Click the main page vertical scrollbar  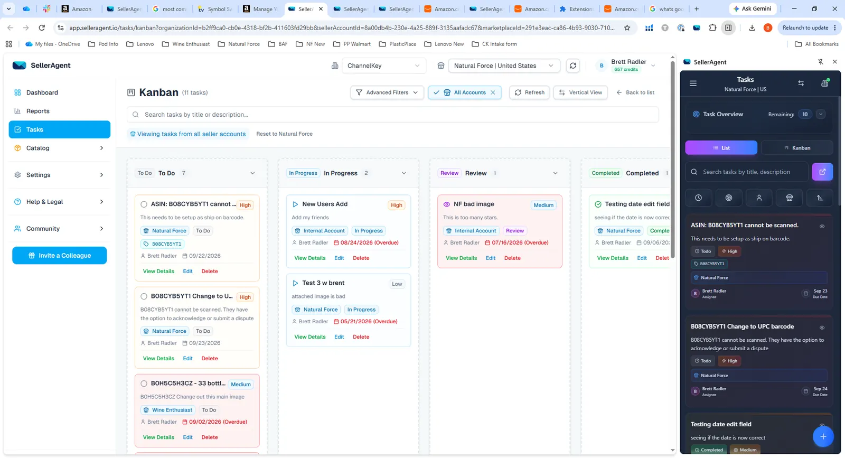pos(672,158)
